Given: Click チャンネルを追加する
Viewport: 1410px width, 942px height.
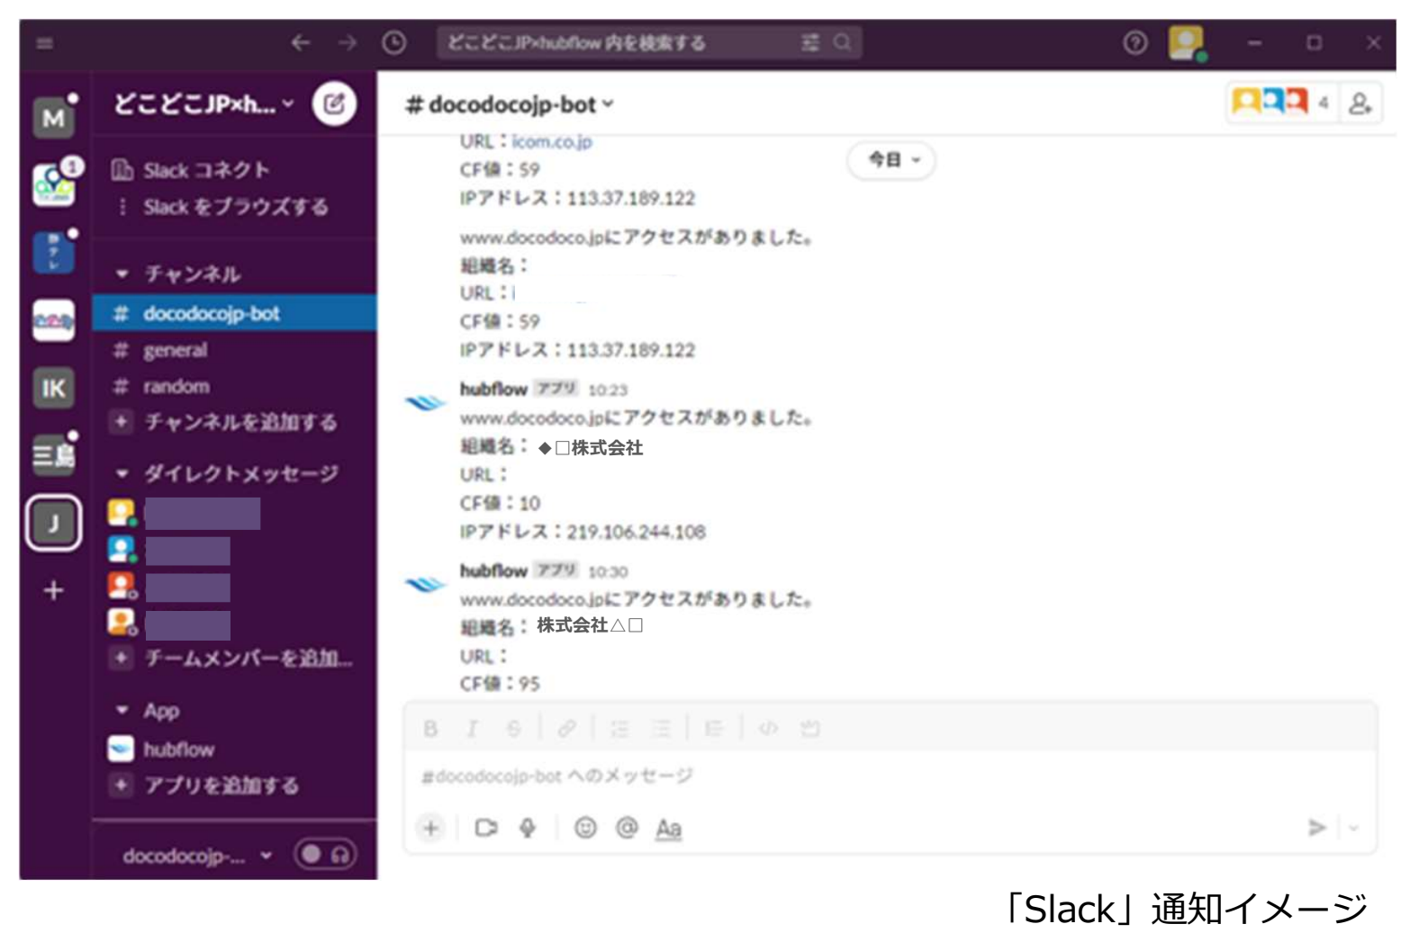Looking at the screenshot, I should (x=223, y=422).
